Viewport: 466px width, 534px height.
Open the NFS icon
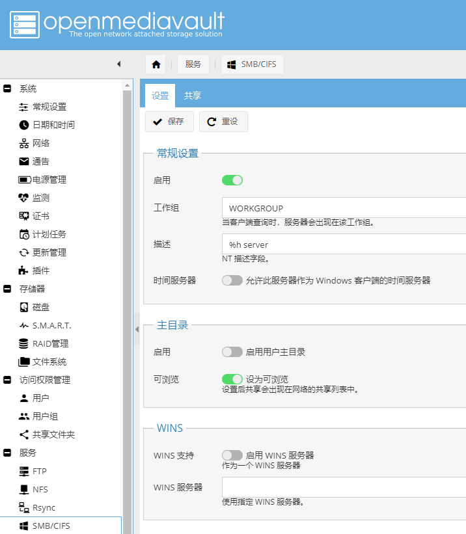(x=24, y=489)
